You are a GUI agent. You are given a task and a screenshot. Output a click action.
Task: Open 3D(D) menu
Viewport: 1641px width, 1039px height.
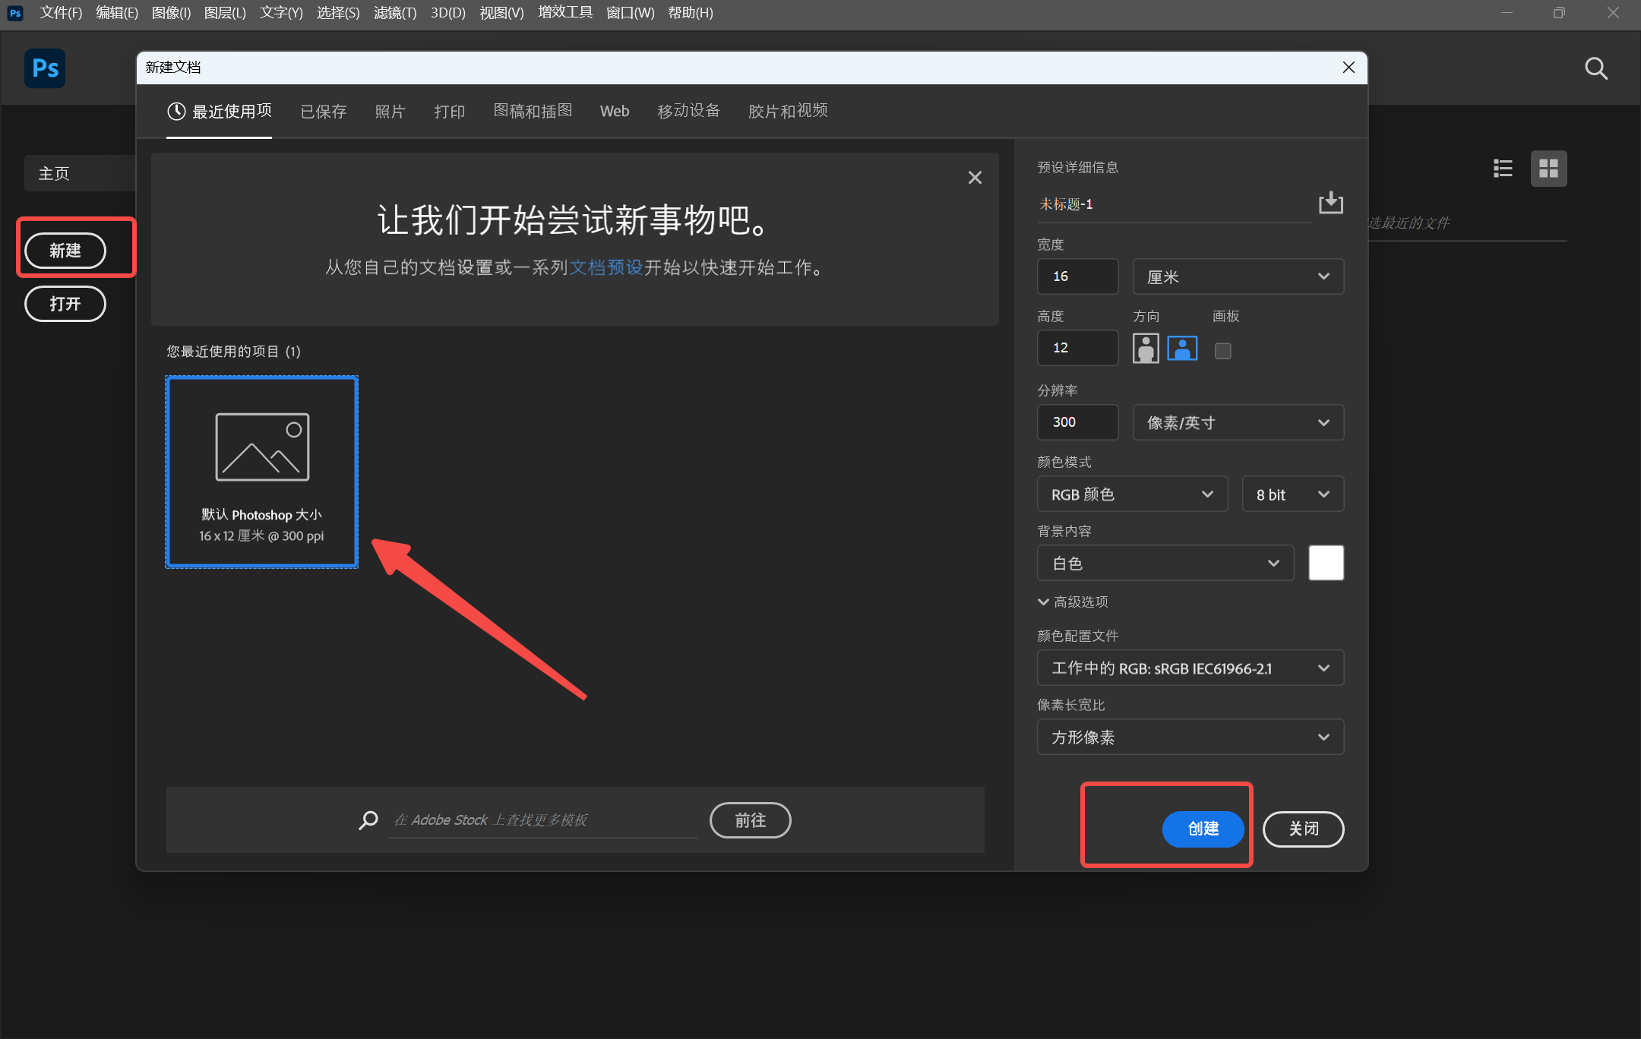[448, 13]
